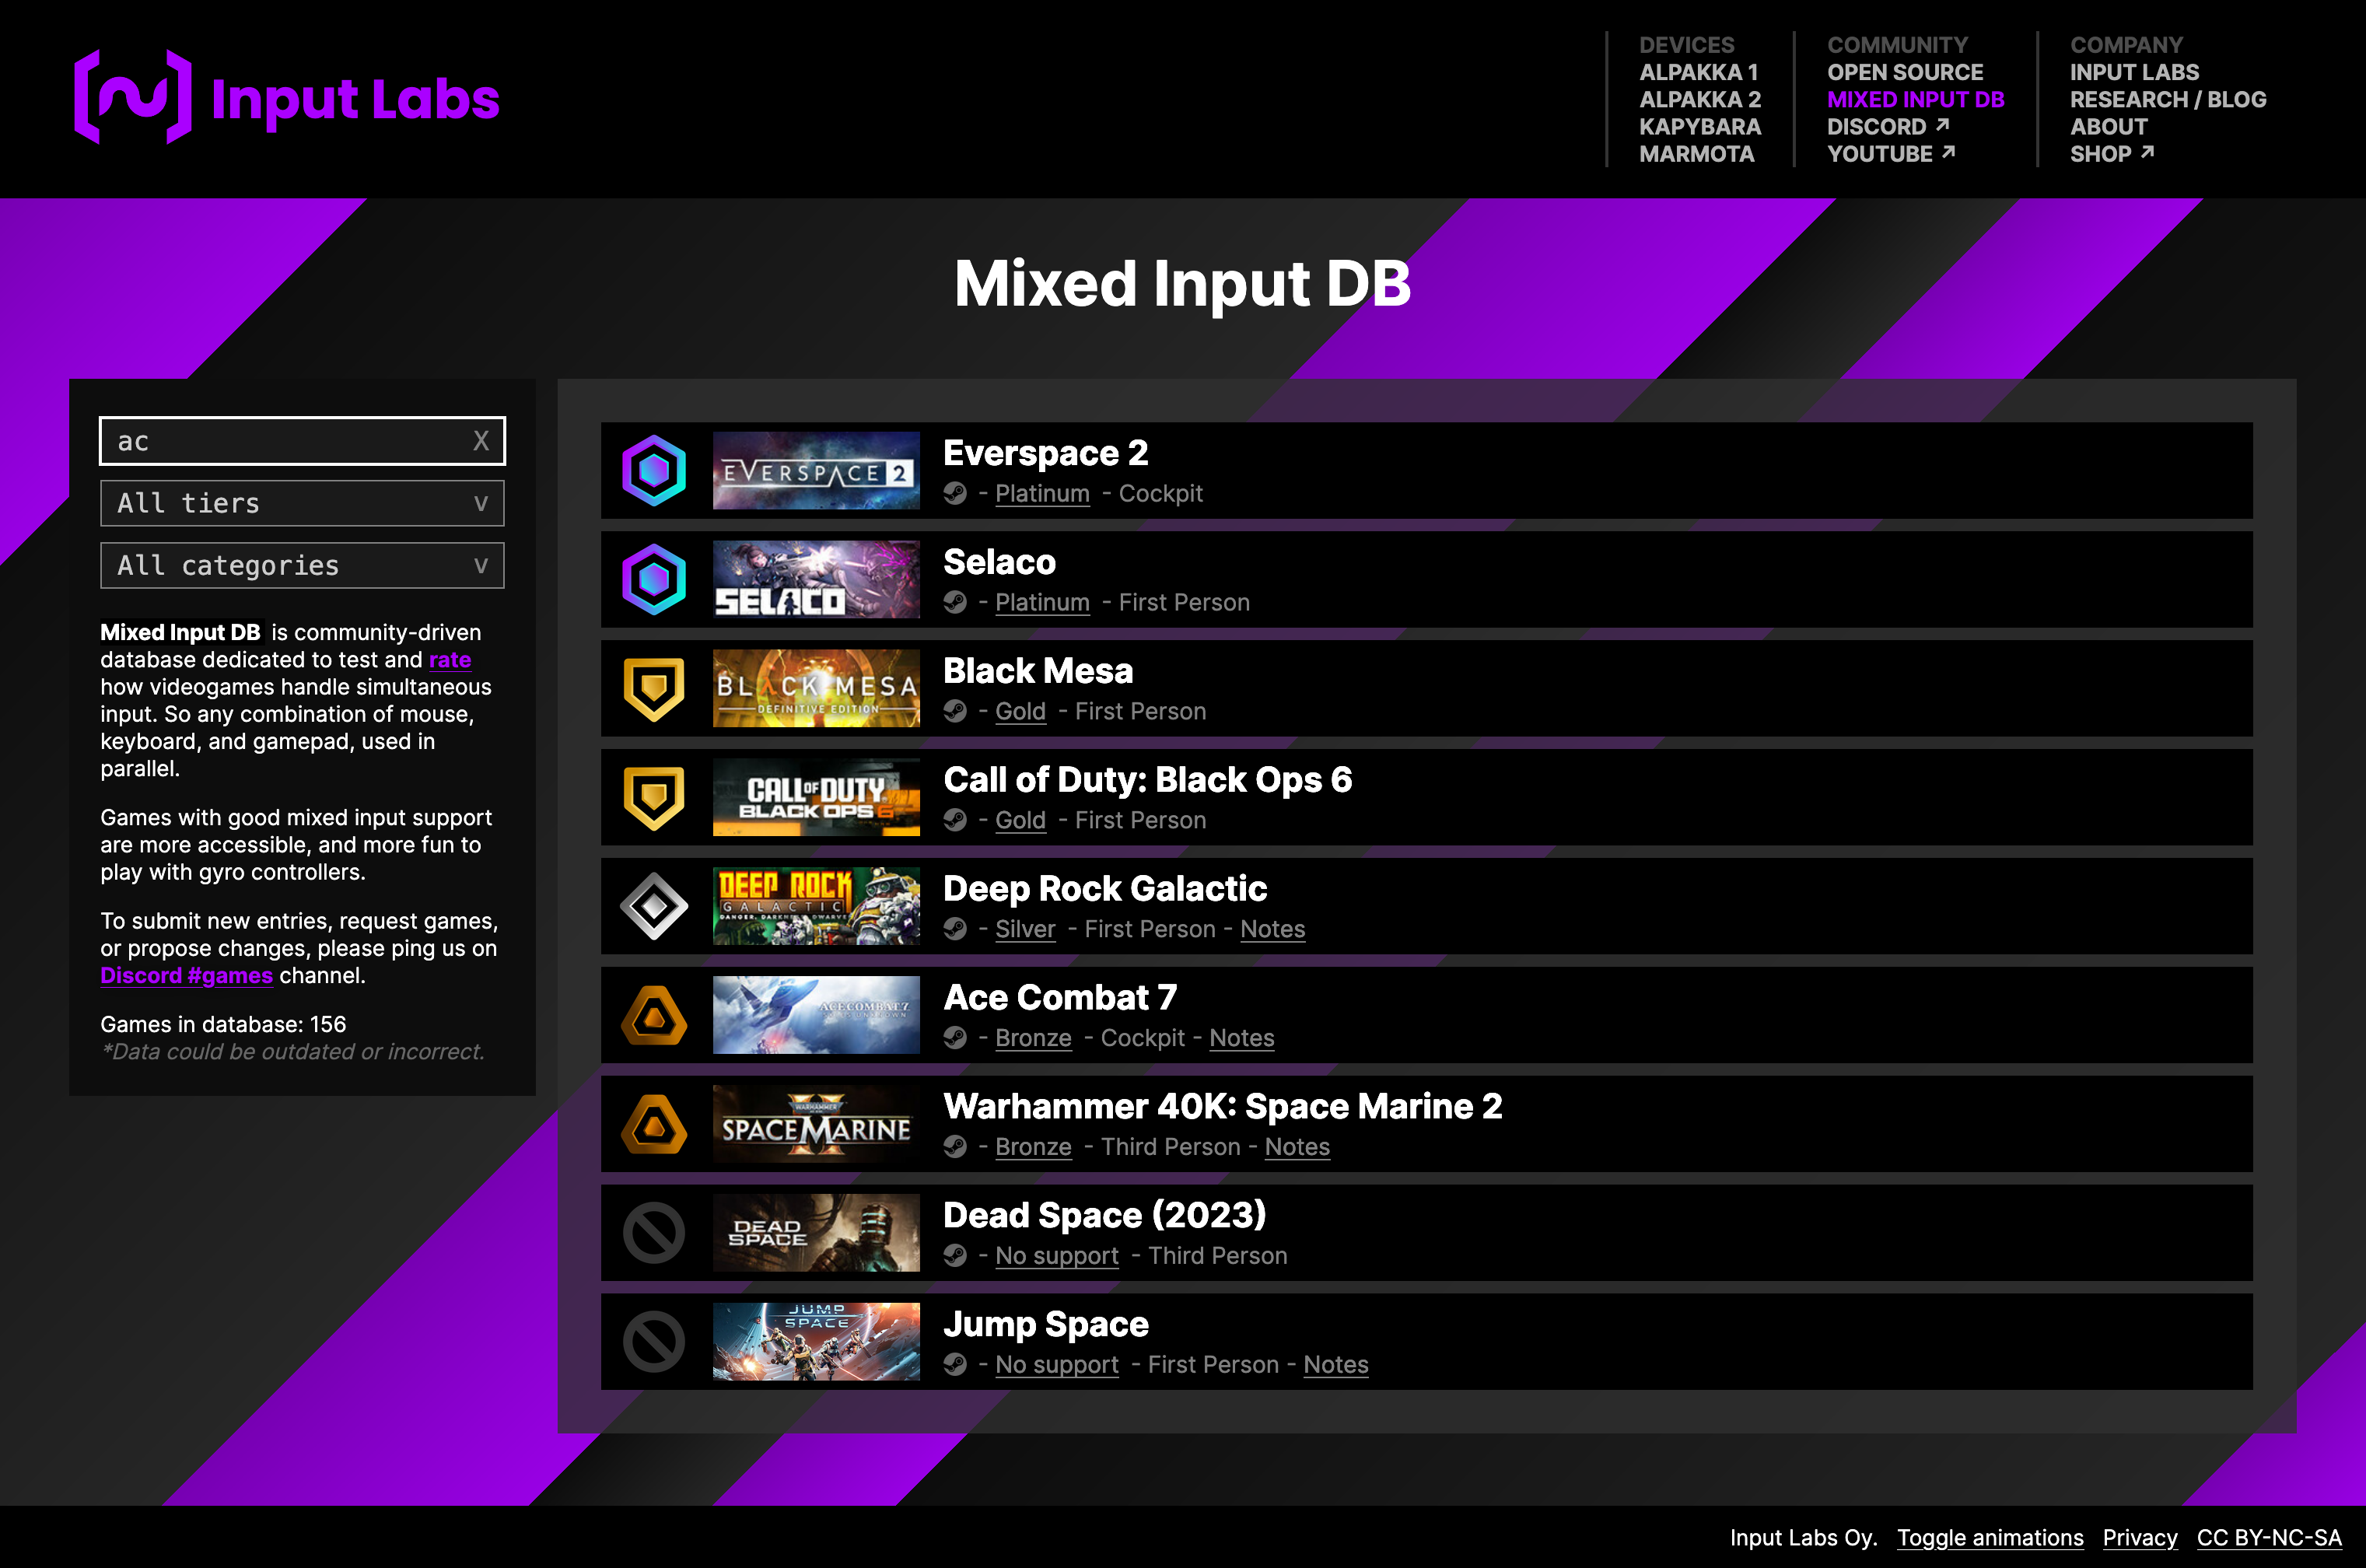
Task: Click the Platinum tier link under Selaco
Action: click(x=1042, y=603)
